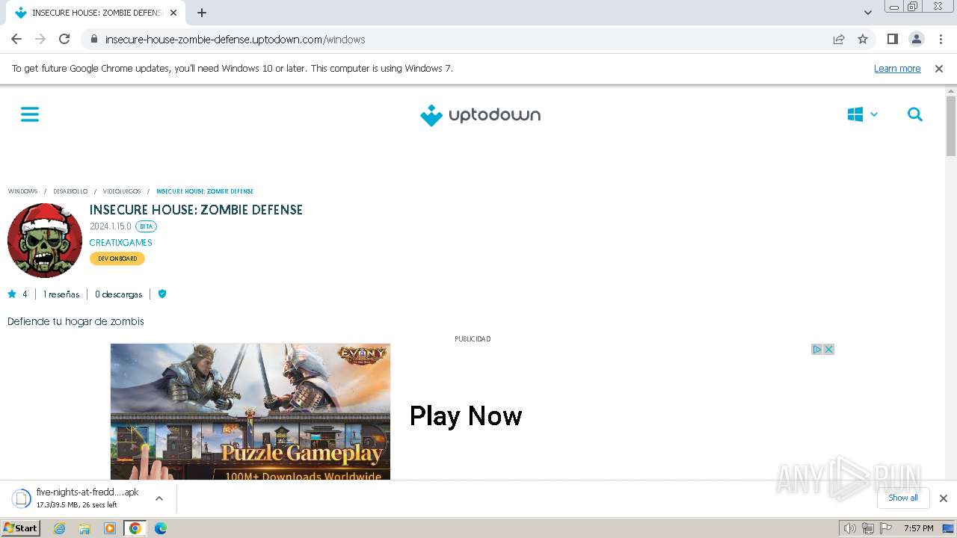Screen dimensions: 957x538
Task: Dismiss the Chrome update notice
Action: (939, 68)
